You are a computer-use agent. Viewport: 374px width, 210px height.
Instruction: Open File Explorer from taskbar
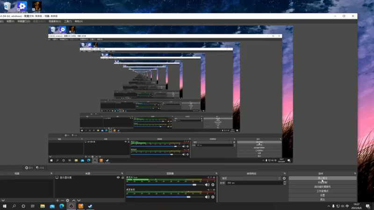[43, 206]
